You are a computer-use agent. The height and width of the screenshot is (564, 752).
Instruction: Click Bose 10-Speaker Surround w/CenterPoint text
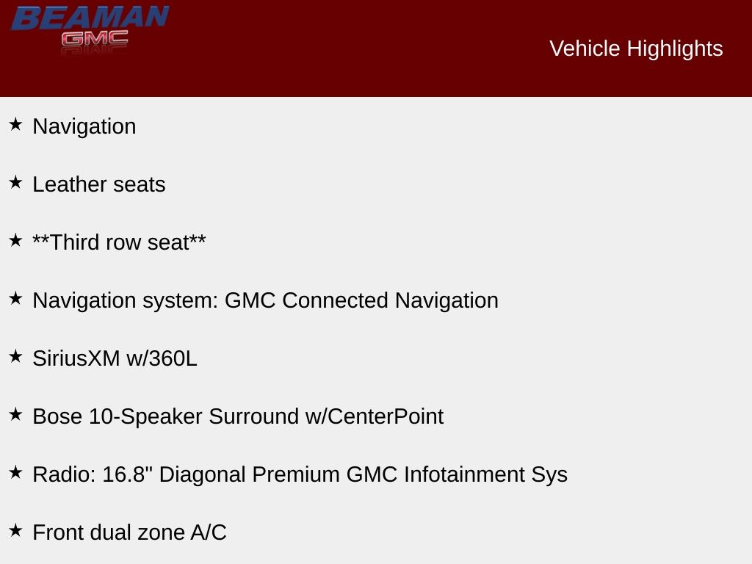(238, 416)
